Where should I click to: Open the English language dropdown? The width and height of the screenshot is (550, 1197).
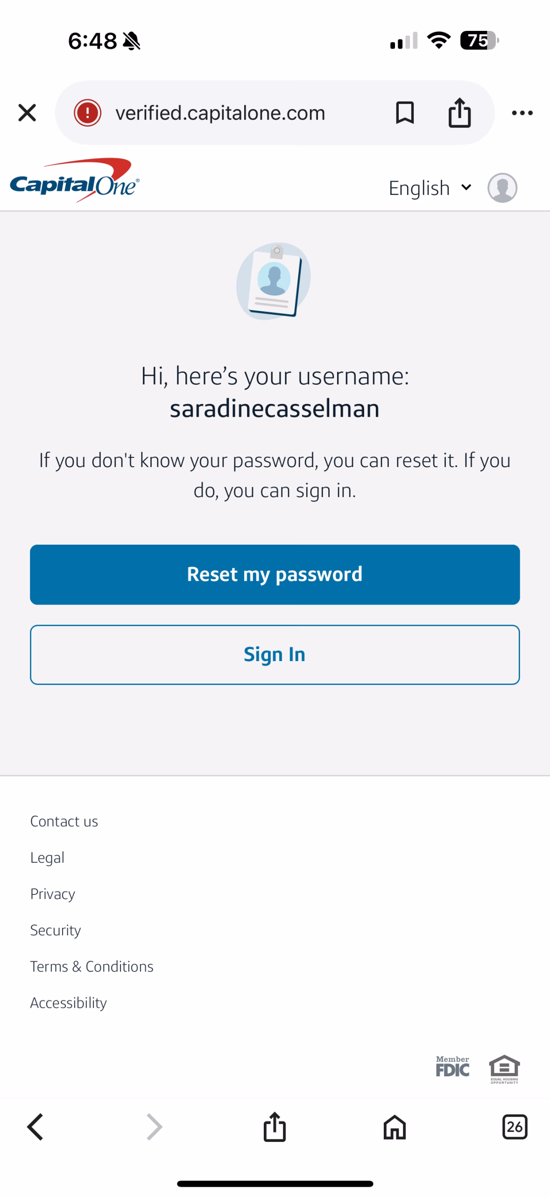(x=430, y=188)
